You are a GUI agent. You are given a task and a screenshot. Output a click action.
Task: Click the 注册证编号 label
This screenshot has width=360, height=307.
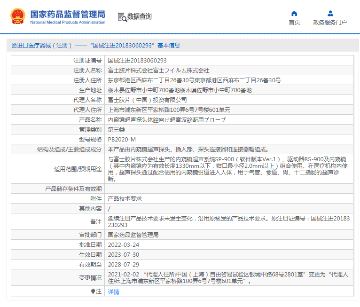click(87, 60)
